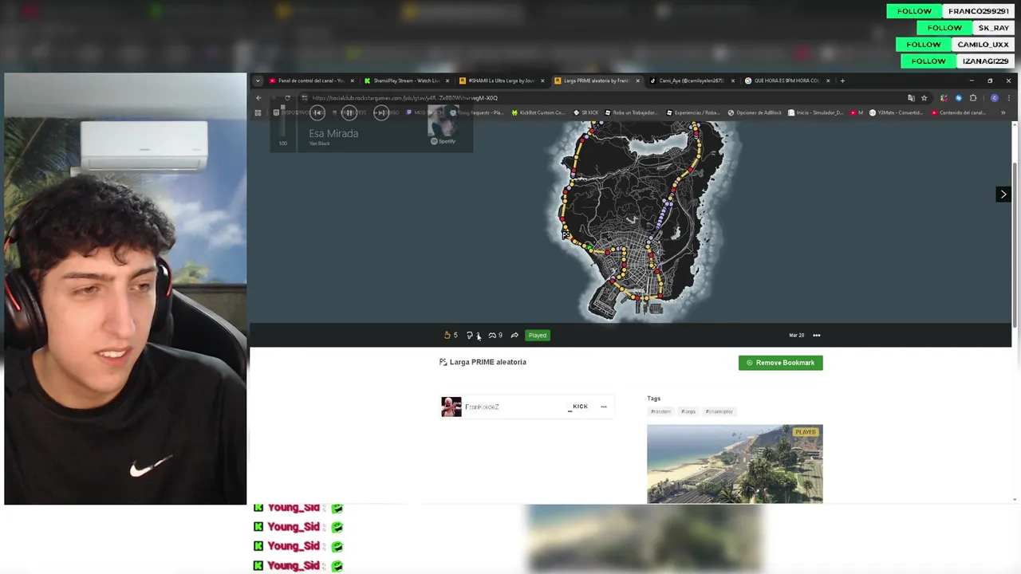Skip to previous track in overlay

coord(317,112)
